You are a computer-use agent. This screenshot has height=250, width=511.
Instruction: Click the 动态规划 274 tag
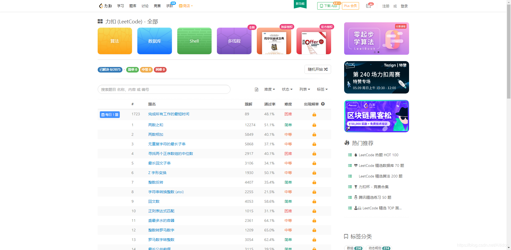click(379, 248)
